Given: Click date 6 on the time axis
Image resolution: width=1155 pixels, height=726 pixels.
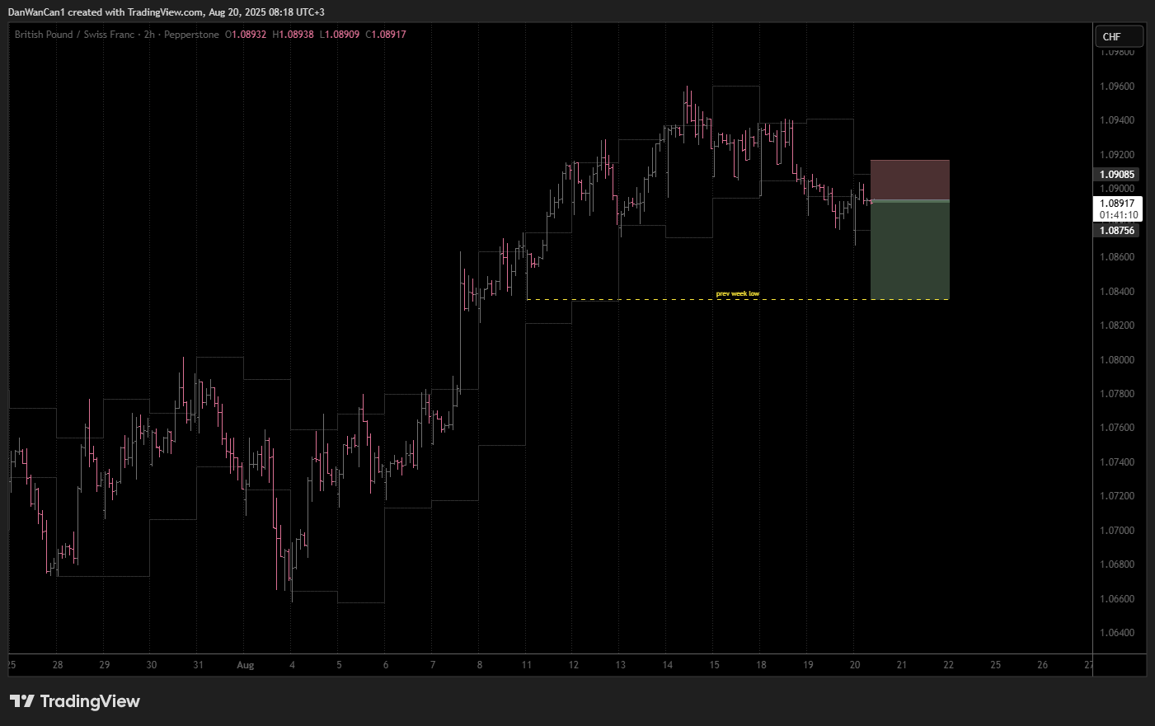Looking at the screenshot, I should (386, 665).
